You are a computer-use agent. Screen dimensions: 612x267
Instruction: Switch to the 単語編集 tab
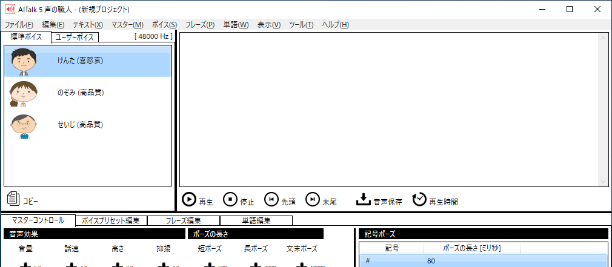[256, 220]
